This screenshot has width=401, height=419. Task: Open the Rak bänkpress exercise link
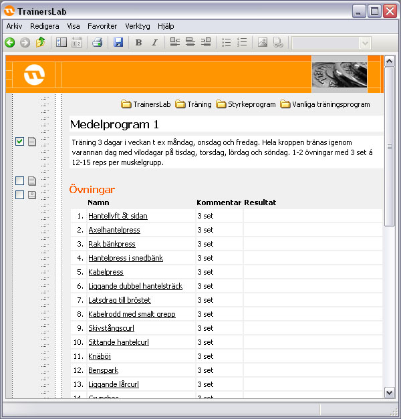(x=112, y=244)
